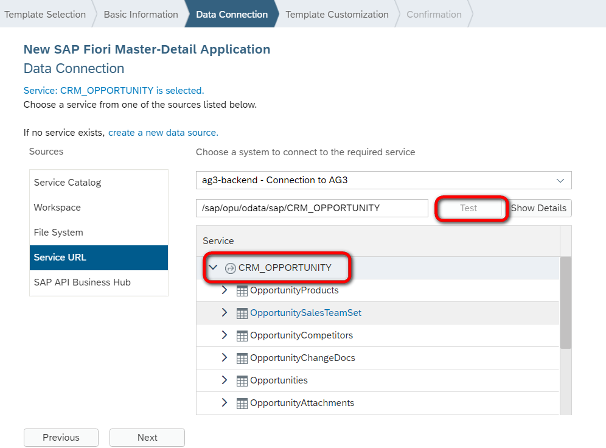This screenshot has height=448, width=606.
Task: Click the Next button
Action: [x=147, y=438]
